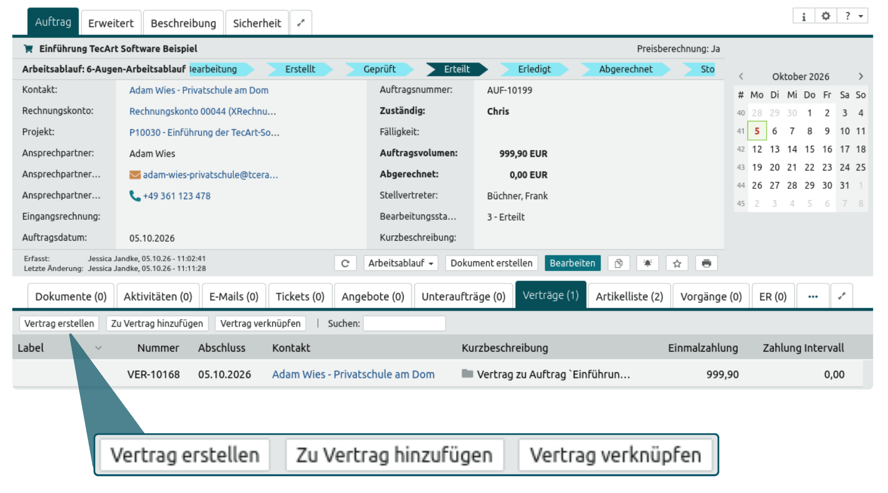
Task: Click the alarm reminder icon button
Action: coord(648,263)
